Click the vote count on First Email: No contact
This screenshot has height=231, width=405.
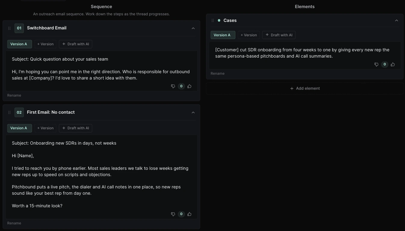click(181, 214)
